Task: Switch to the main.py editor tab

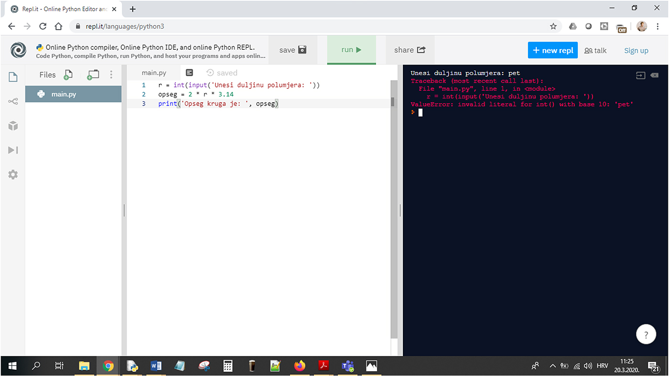Action: 154,73
